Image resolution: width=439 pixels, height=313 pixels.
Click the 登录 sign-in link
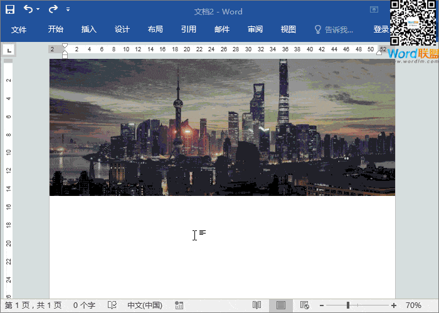381,29
